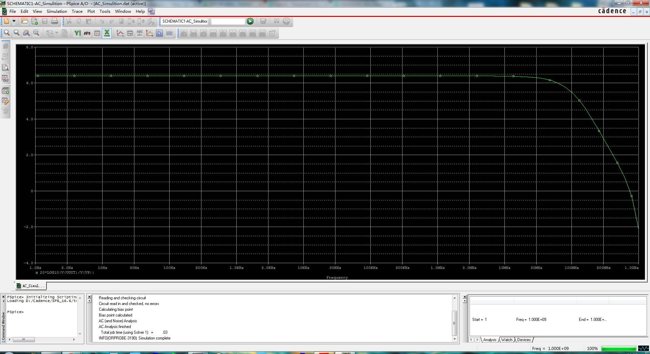
Task: Click the New file icon
Action: click(6, 21)
